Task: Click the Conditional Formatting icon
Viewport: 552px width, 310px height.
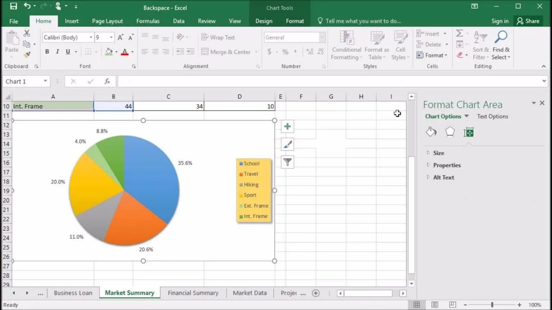Action: [347, 37]
